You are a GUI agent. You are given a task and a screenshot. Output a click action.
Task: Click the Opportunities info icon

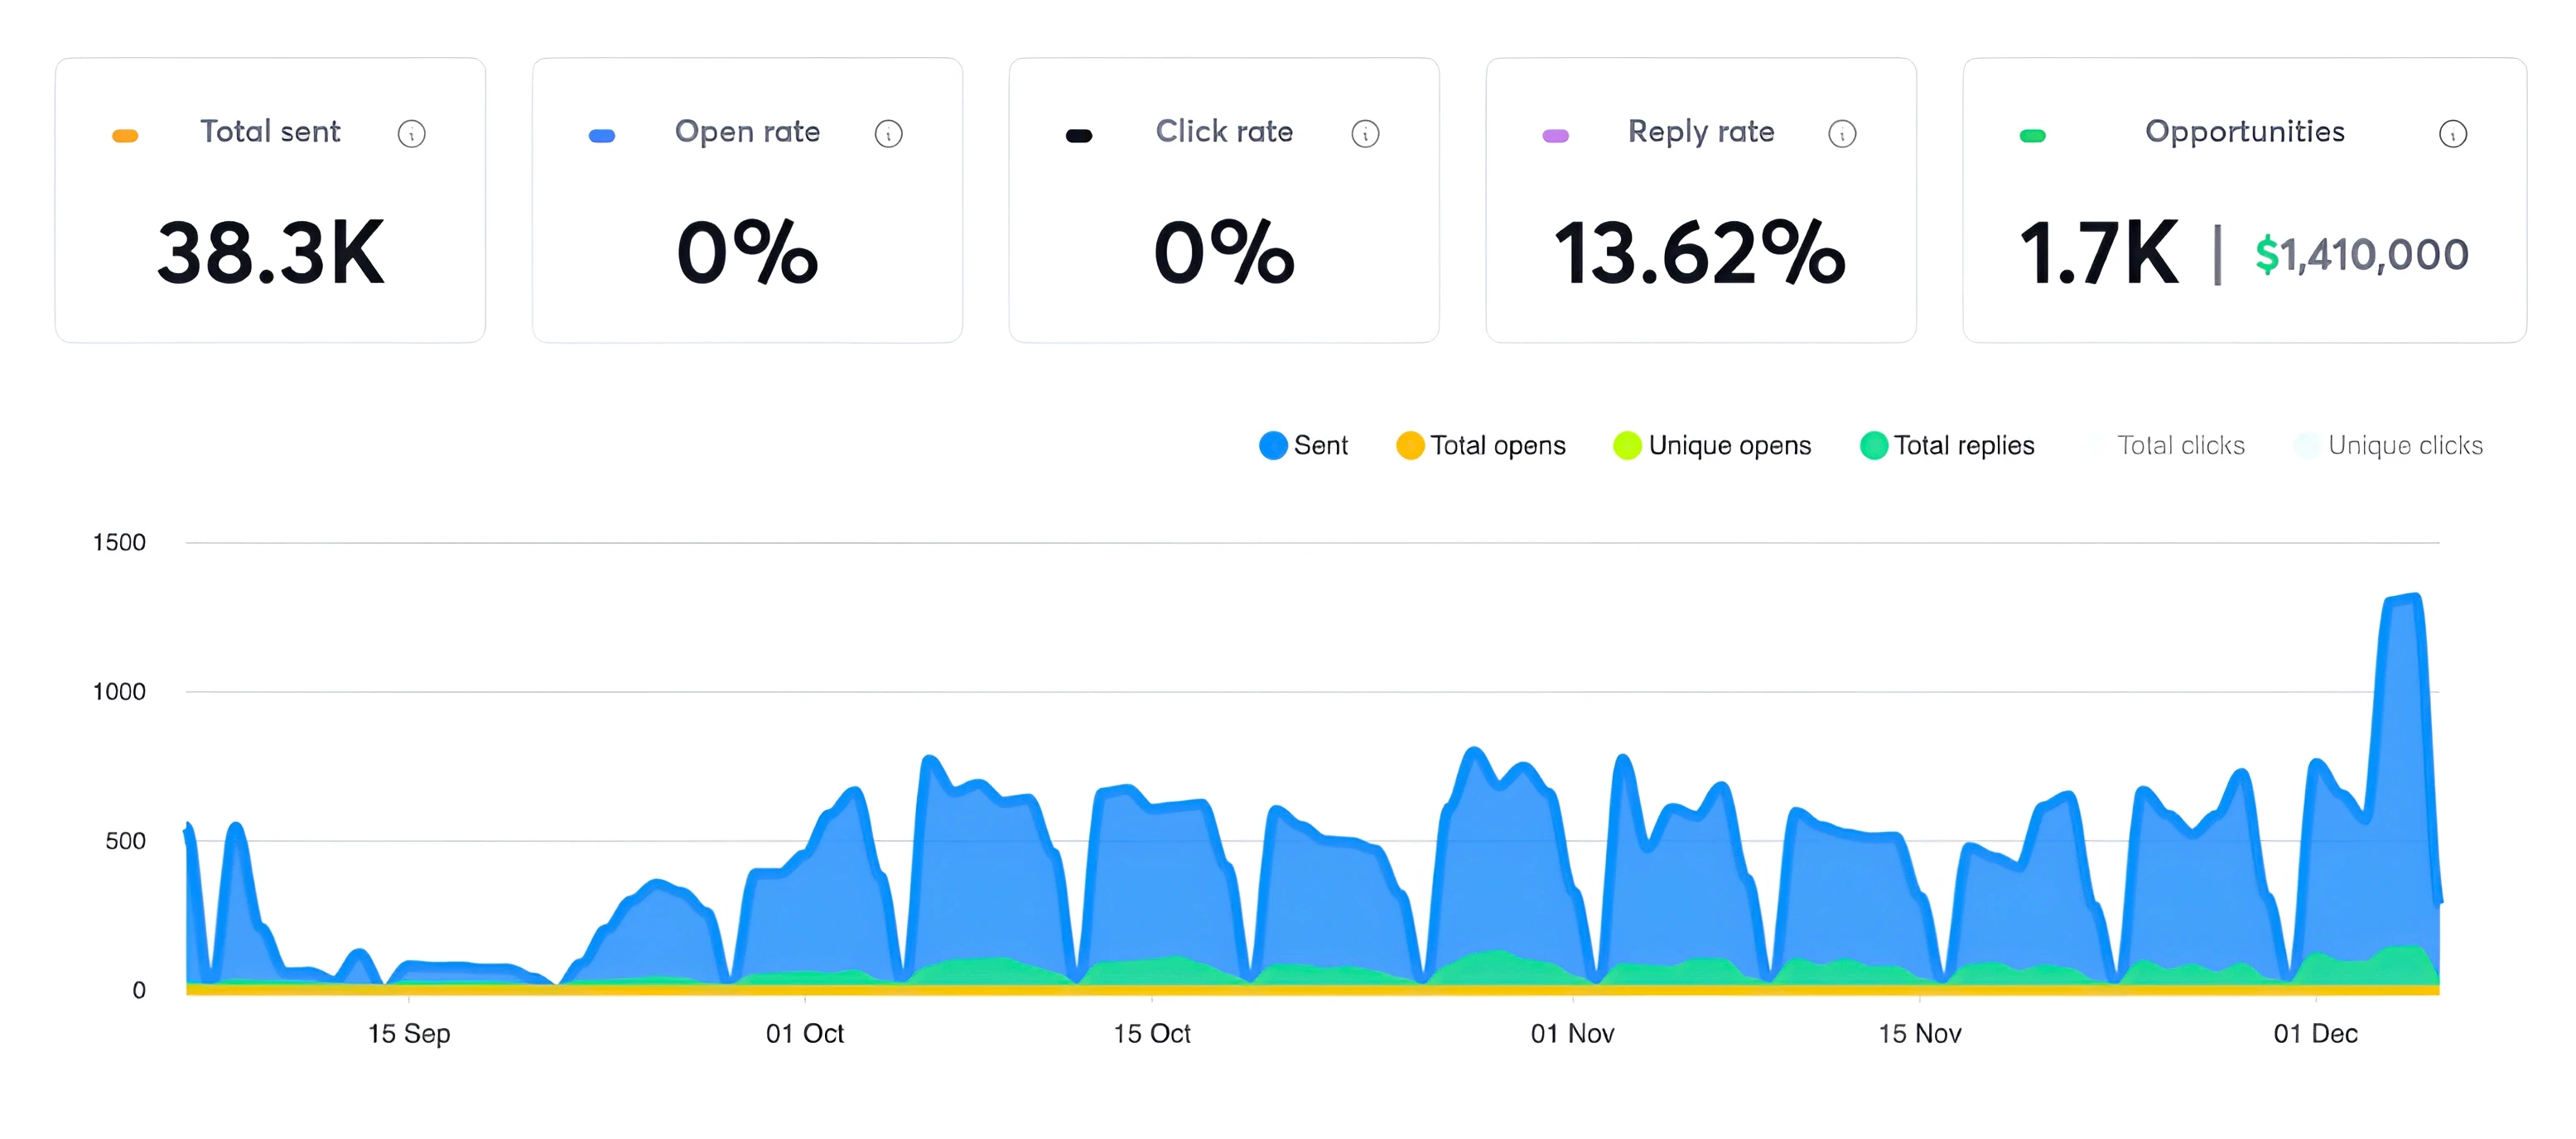pos(2452,134)
